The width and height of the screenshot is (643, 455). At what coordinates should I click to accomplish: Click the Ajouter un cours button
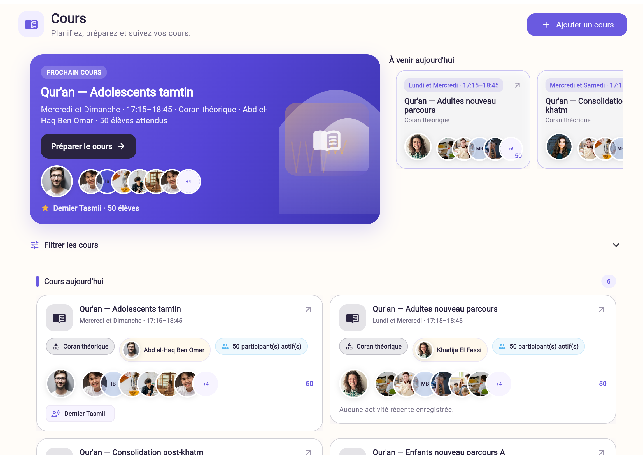point(577,25)
